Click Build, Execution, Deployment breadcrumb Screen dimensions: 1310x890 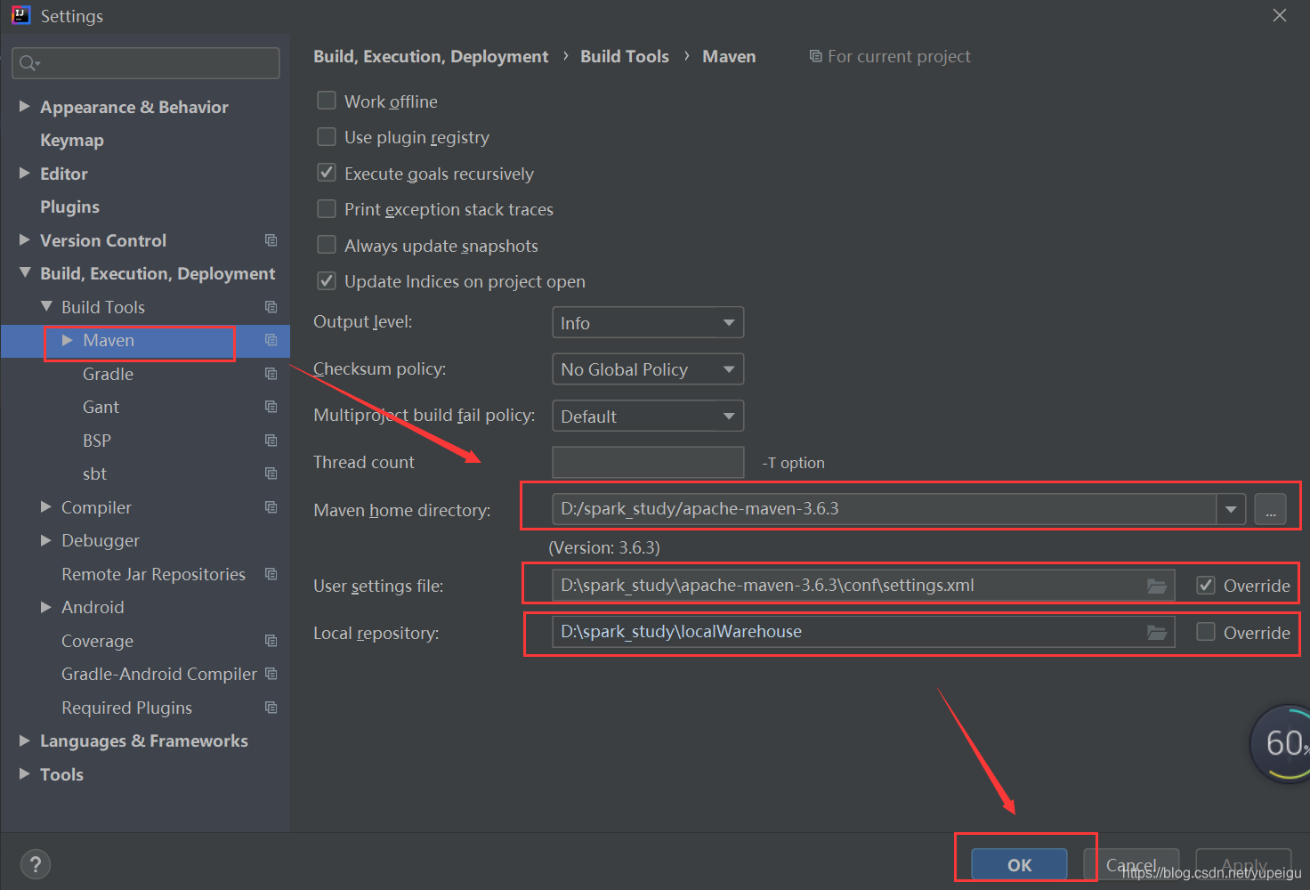pos(431,56)
